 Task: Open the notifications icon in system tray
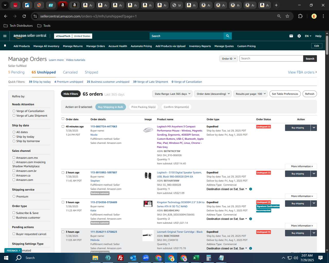[321, 258]
